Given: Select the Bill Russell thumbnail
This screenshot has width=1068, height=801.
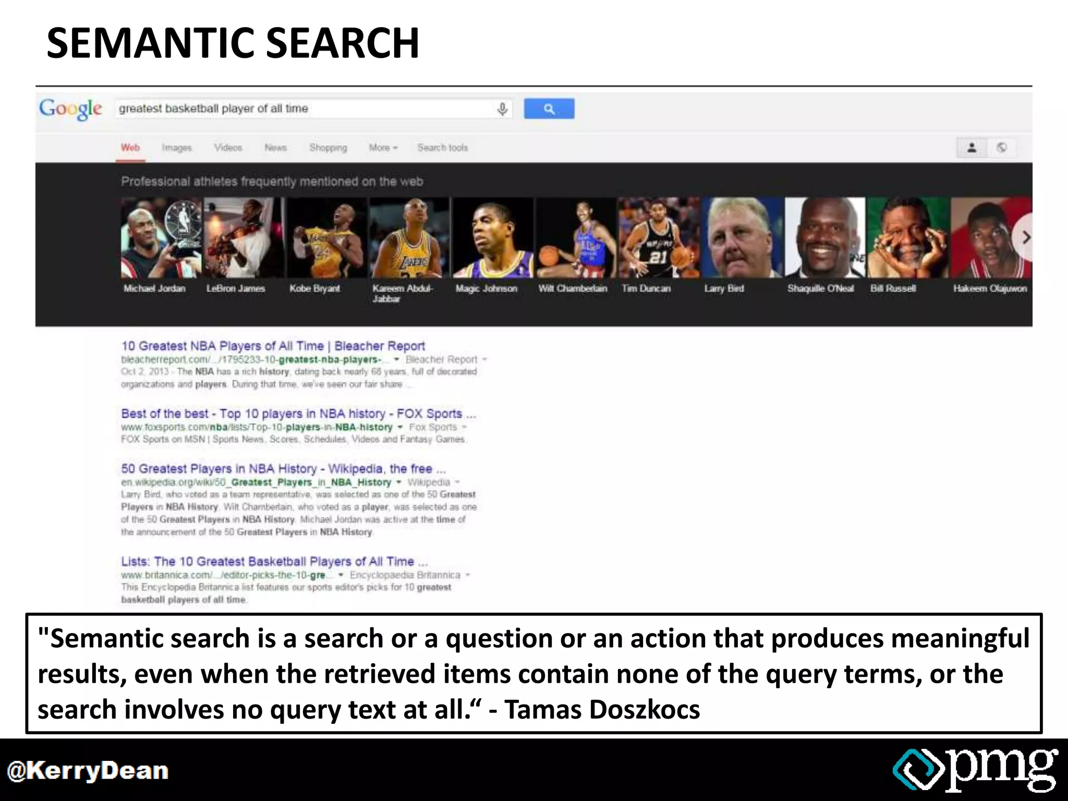Looking at the screenshot, I should [x=908, y=238].
